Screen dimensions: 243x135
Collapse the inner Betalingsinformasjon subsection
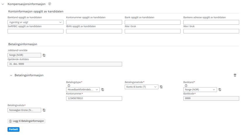[x=11, y=75]
